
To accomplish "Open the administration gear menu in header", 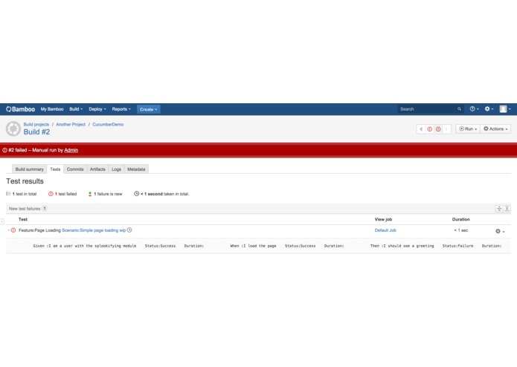I will (489, 109).
